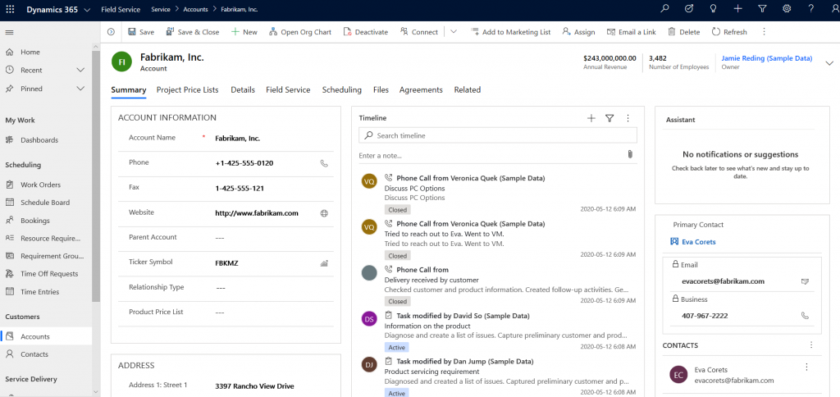Open the Field Service tab

pos(288,90)
